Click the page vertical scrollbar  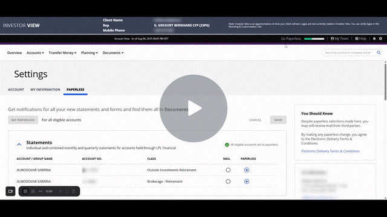pyautogui.click(x=385, y=82)
